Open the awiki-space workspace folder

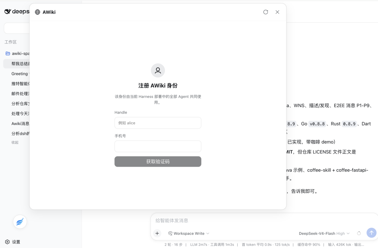[17, 54]
